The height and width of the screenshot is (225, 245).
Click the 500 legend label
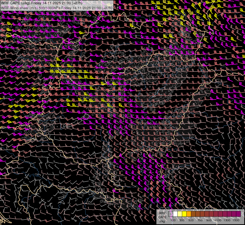tap(191, 220)
